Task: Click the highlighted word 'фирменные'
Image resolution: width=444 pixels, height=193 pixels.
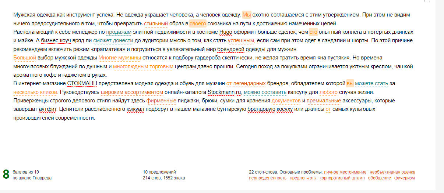Action: click(161, 100)
